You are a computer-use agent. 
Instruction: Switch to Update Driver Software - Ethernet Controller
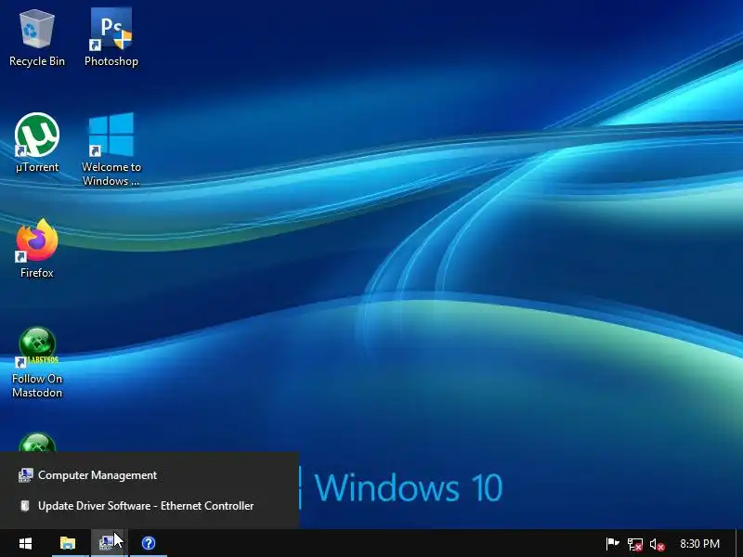point(150,506)
